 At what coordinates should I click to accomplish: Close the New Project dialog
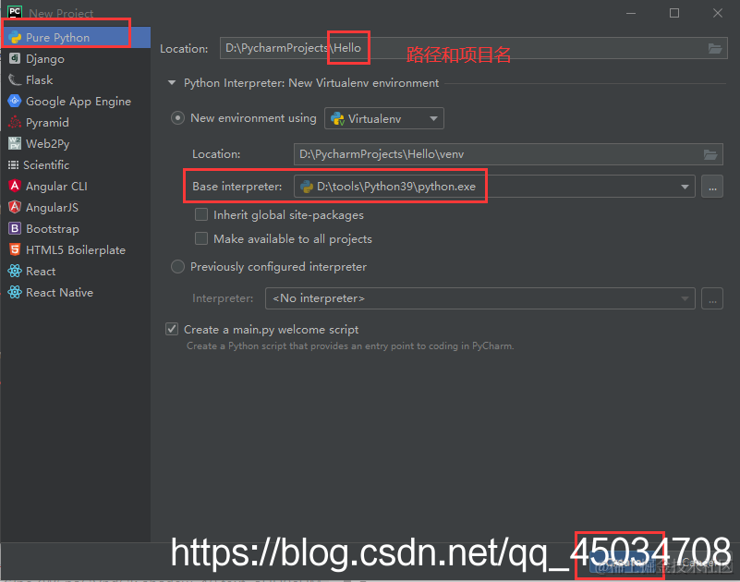click(718, 13)
